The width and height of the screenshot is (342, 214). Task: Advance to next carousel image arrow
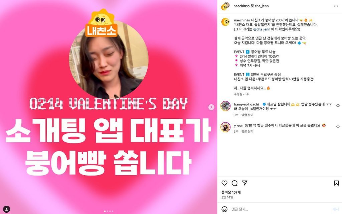pos(211,107)
